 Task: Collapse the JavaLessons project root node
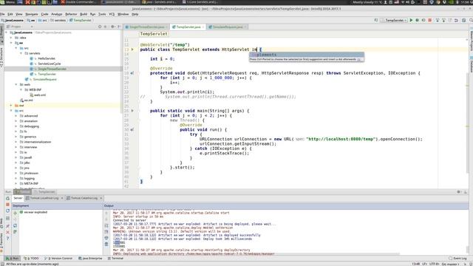tap(7, 33)
